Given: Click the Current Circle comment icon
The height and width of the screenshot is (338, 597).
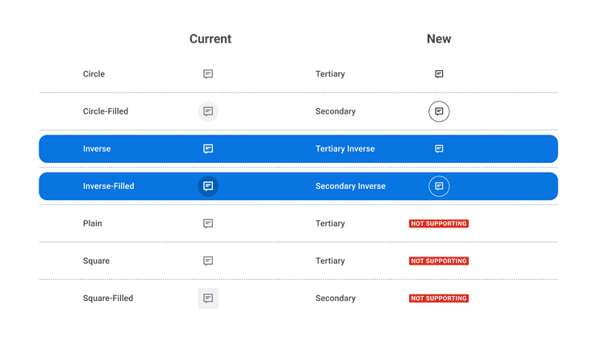Looking at the screenshot, I should click(x=208, y=74).
